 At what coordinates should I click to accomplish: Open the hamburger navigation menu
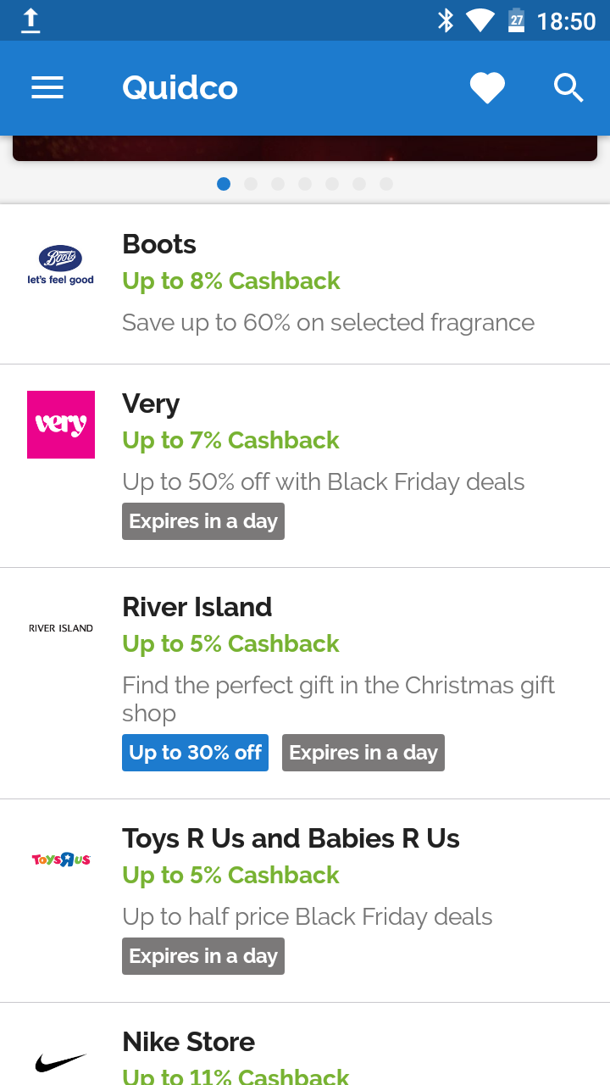pos(47,88)
